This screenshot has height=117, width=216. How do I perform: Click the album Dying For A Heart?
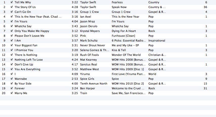pyautogui.click(x=124, y=31)
